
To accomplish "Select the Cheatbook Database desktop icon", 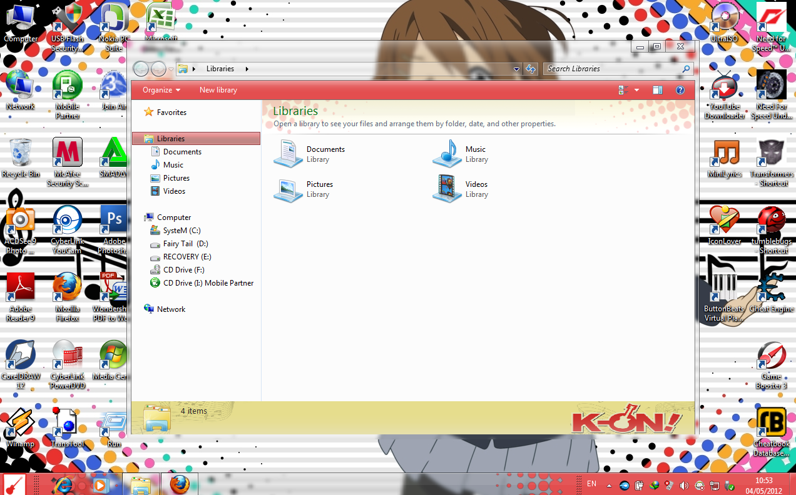I will click(772, 432).
